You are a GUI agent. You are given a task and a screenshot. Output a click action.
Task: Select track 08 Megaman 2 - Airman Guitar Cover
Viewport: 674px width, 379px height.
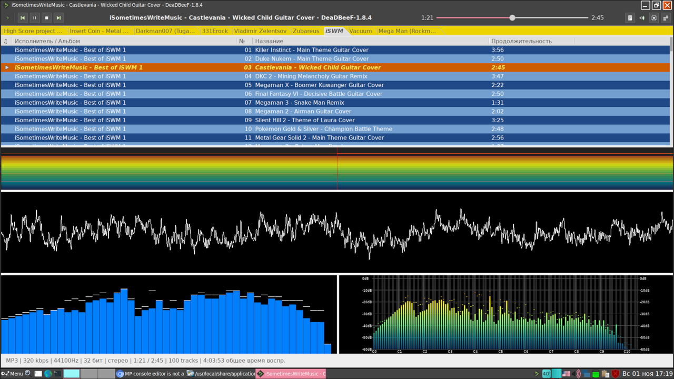click(x=335, y=112)
